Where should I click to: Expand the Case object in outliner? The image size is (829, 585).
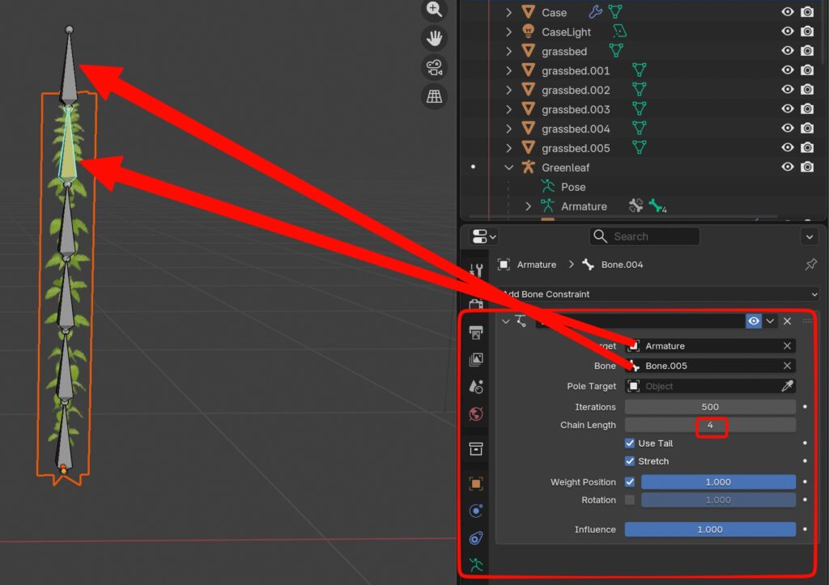click(x=508, y=12)
